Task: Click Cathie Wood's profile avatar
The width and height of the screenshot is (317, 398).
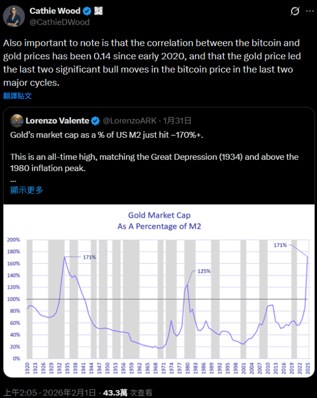Action: point(13,16)
